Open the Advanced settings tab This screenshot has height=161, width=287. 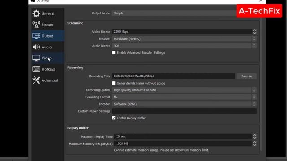(48, 80)
